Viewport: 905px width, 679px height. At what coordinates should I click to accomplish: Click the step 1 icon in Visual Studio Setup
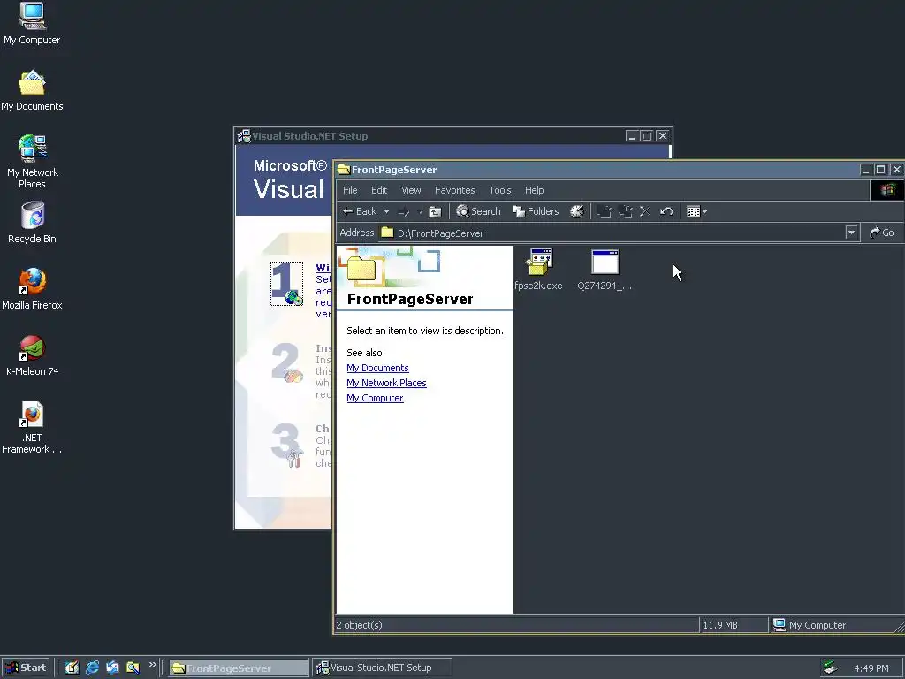click(x=287, y=283)
